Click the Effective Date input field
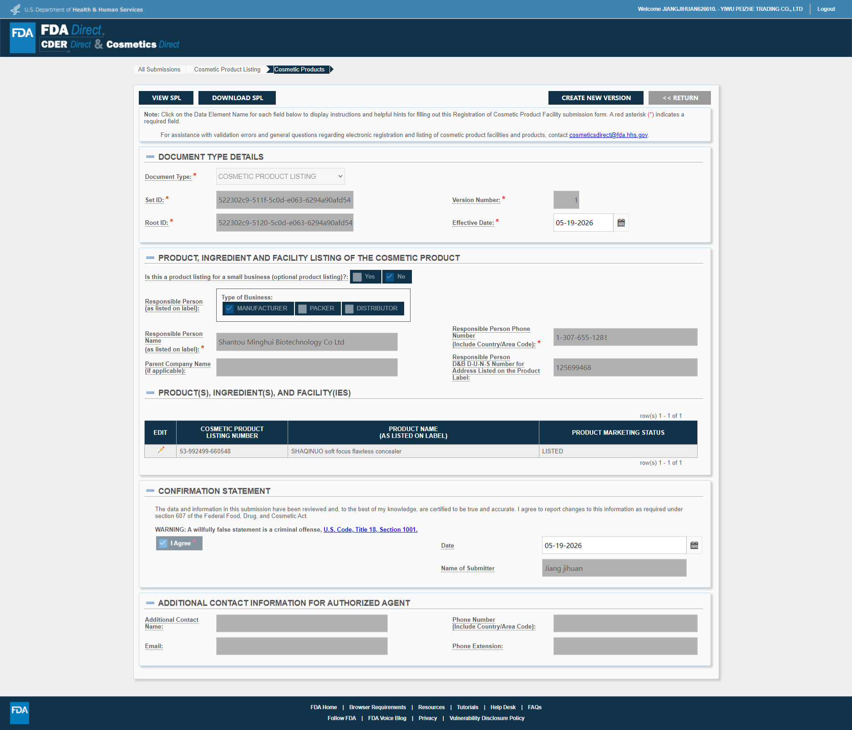This screenshot has height=730, width=852. (x=583, y=223)
